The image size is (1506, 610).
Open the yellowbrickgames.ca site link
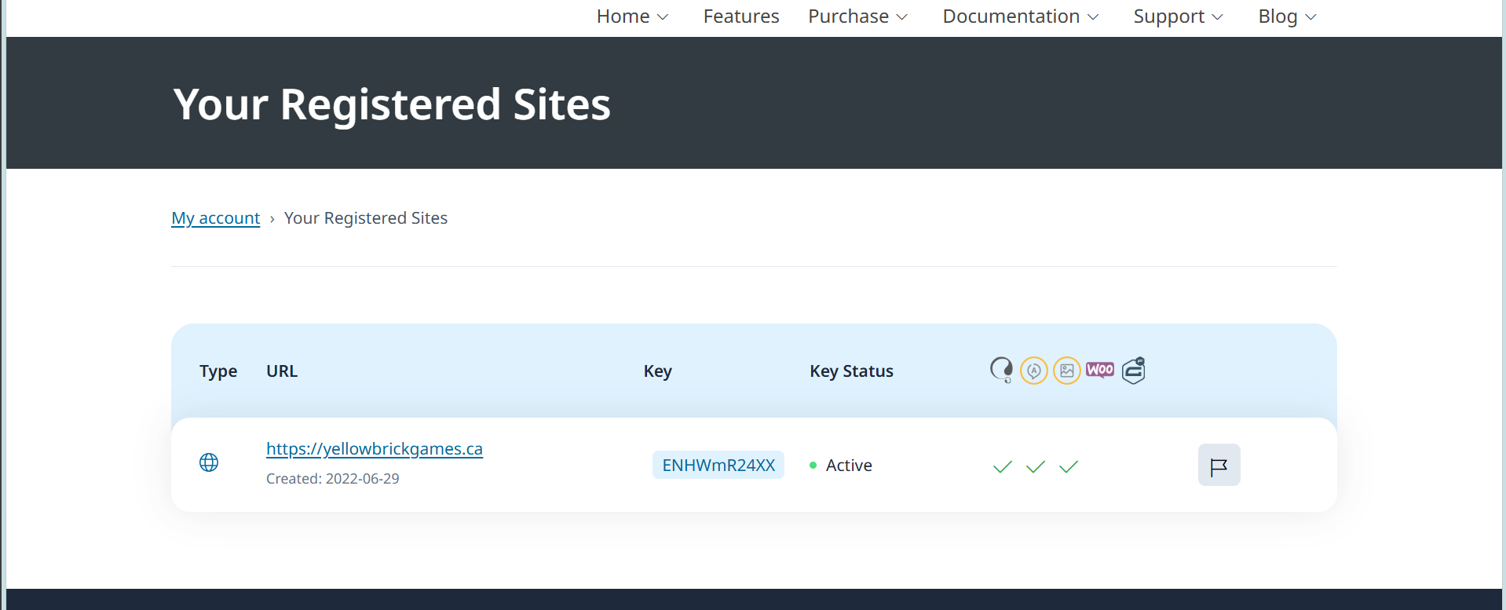[375, 449]
